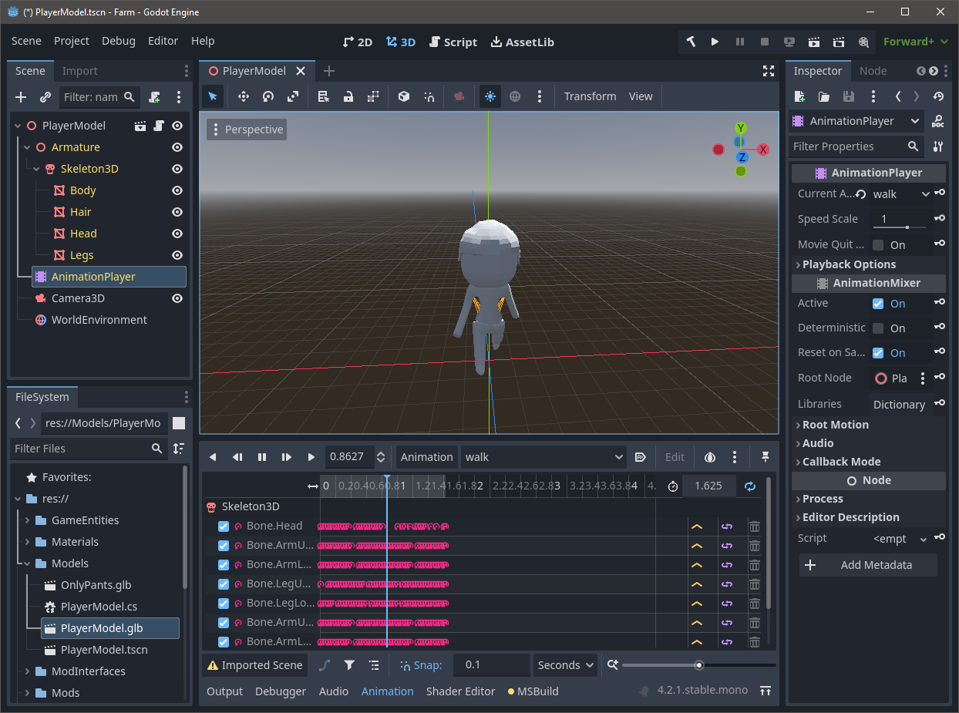
Task: Click the Add Metadata button
Action: (x=868, y=565)
